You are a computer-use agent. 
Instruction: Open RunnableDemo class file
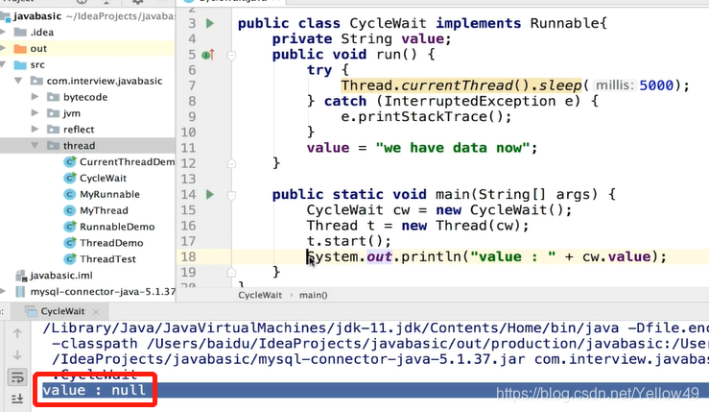point(117,227)
